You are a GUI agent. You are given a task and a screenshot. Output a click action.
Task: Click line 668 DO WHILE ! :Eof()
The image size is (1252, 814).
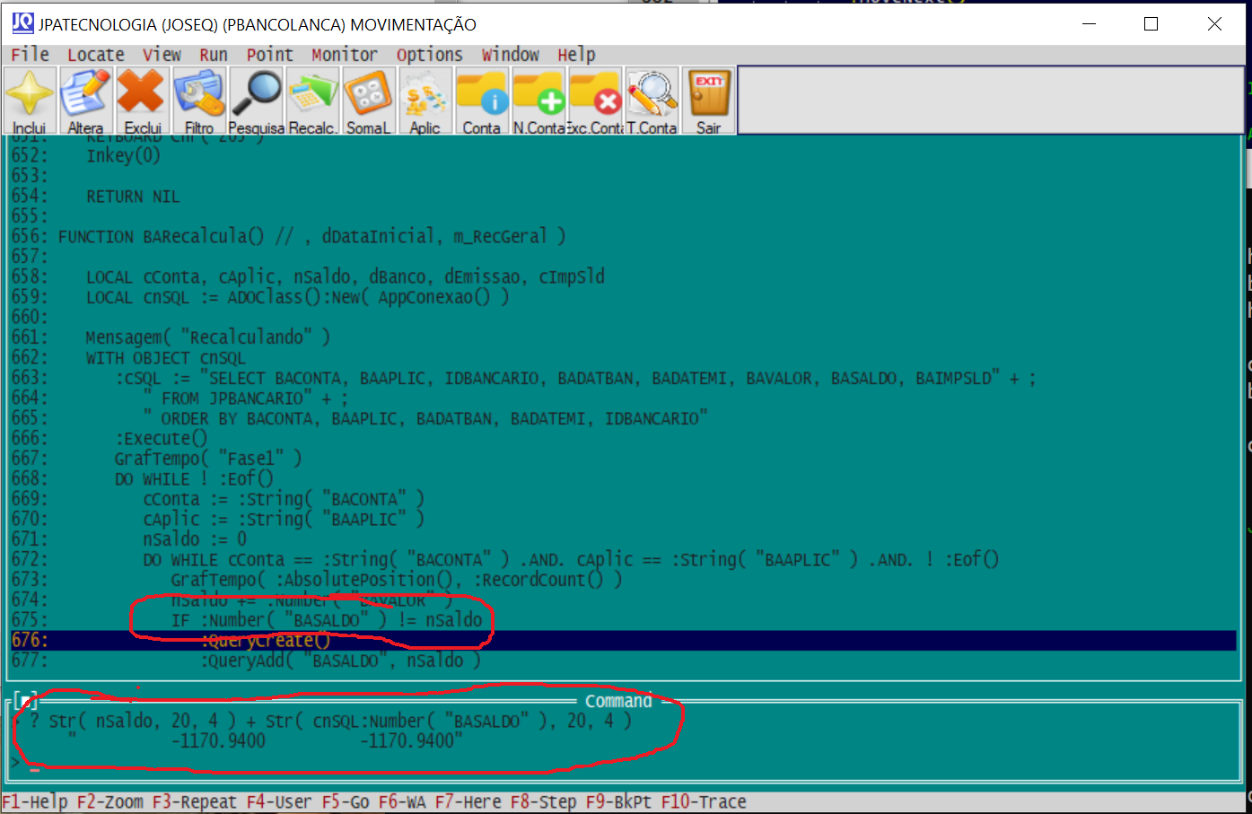point(194,479)
